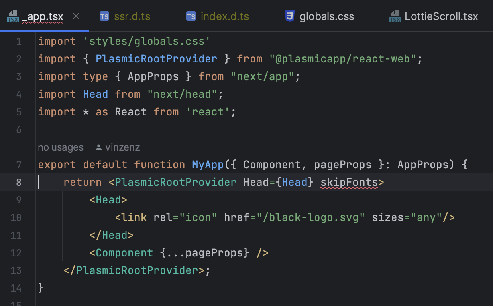Open the index.d.ts tab
Viewport: 493px width, 306px height.
coord(218,16)
